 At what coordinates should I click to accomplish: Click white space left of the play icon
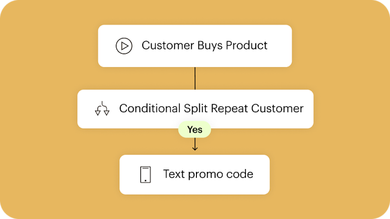click(x=107, y=46)
